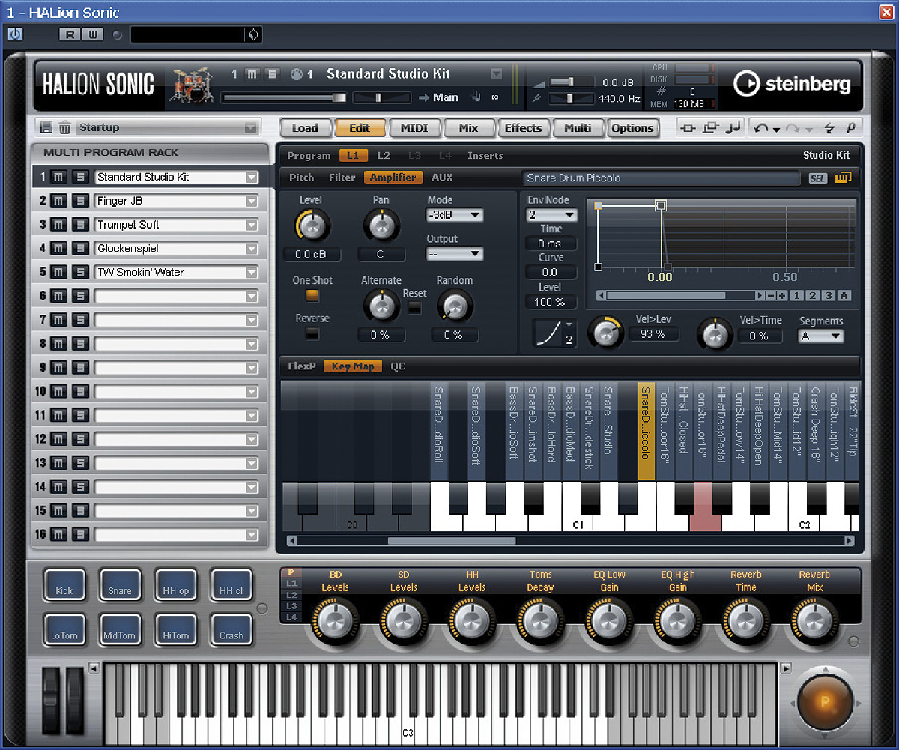The height and width of the screenshot is (750, 899).
Task: Click the host R (read automation) button
Action: tap(71, 34)
